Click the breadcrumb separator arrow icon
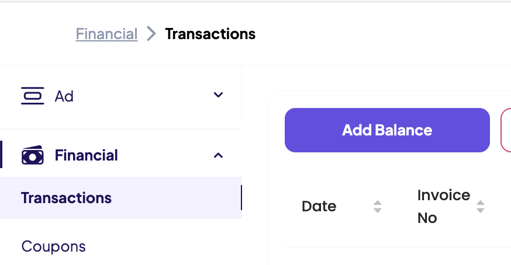This screenshot has width=511, height=265. 151,34
